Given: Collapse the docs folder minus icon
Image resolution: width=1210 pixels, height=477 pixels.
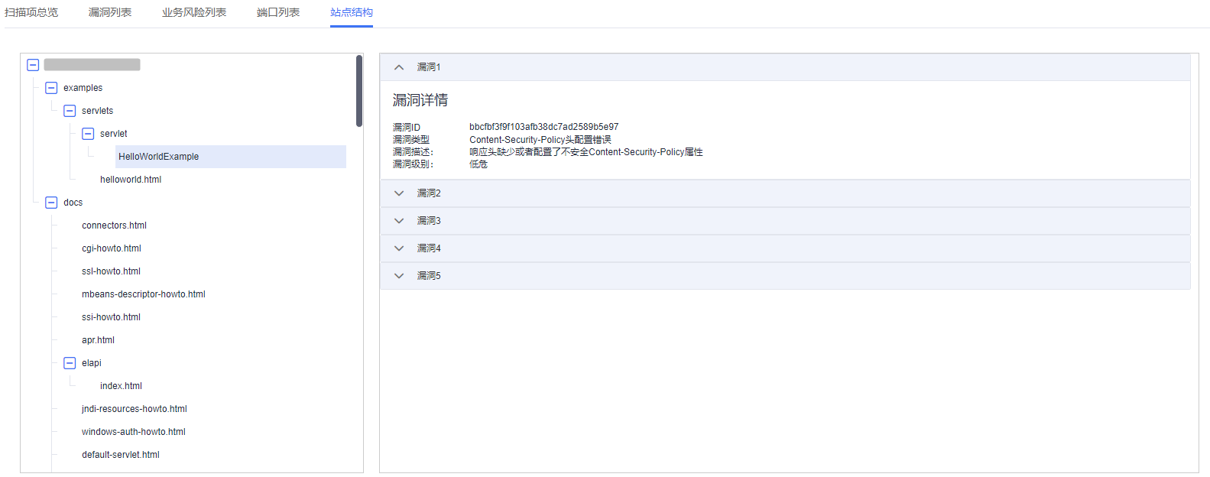Looking at the screenshot, I should point(51,203).
